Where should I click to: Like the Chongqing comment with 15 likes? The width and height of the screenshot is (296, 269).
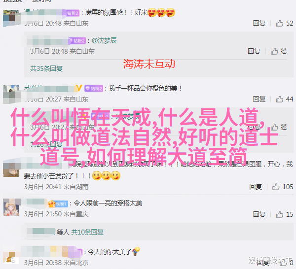[279, 214]
